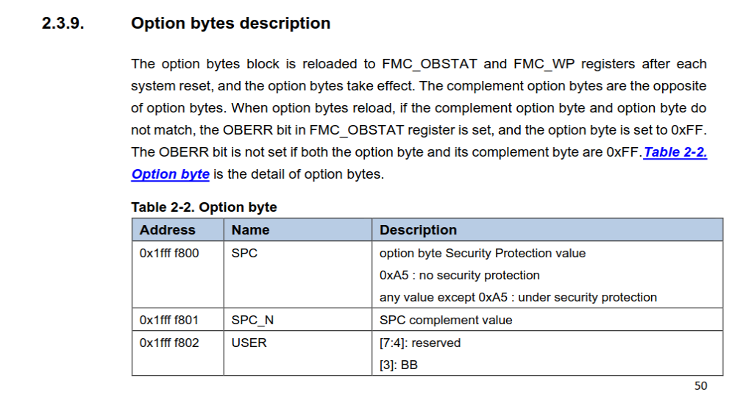Image resolution: width=746 pixels, height=411 pixels.
Task: Select the 'Description' column header
Action: coord(418,229)
